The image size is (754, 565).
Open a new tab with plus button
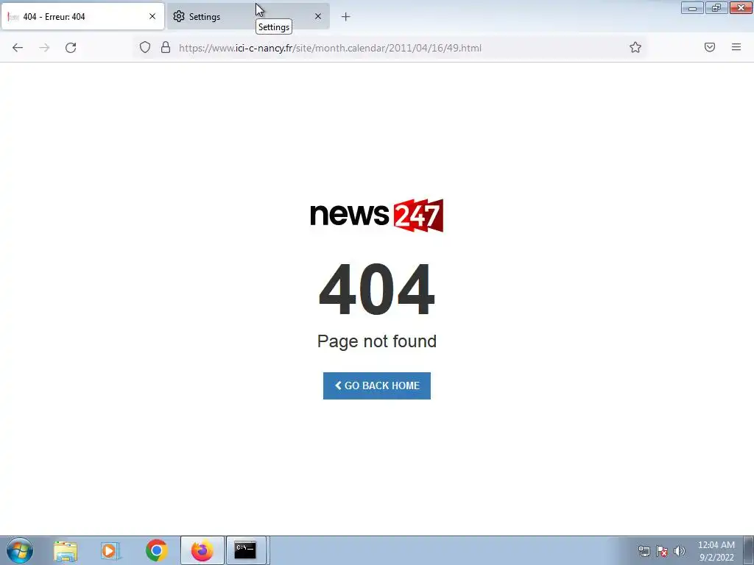point(346,17)
